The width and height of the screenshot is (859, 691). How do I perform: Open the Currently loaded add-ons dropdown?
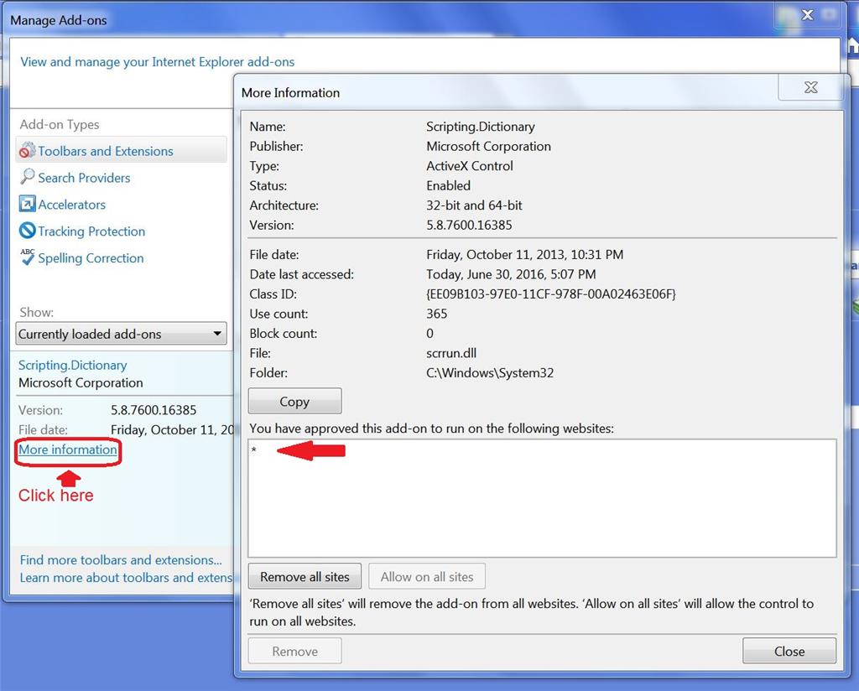click(121, 334)
